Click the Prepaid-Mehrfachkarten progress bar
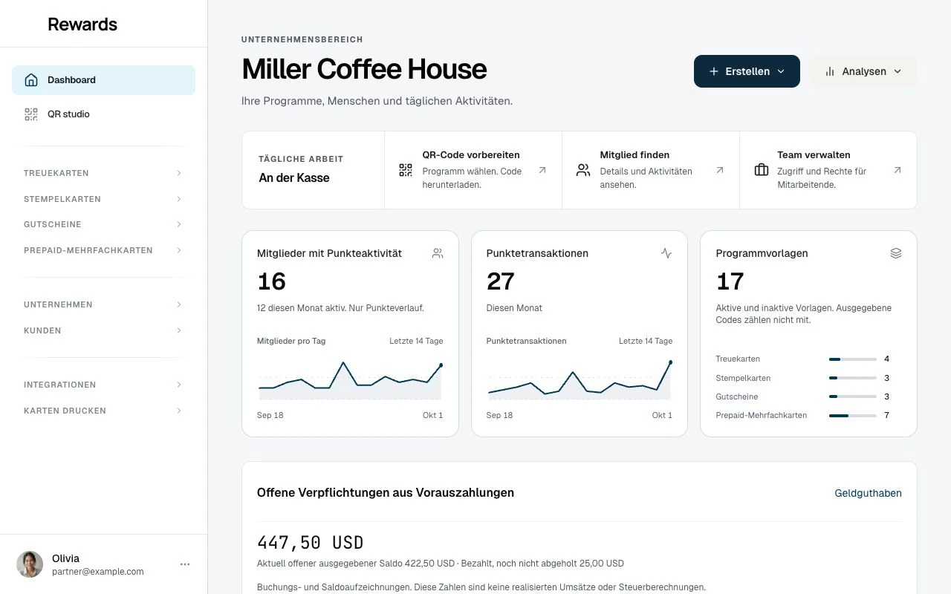The image size is (951, 594). coord(853,416)
